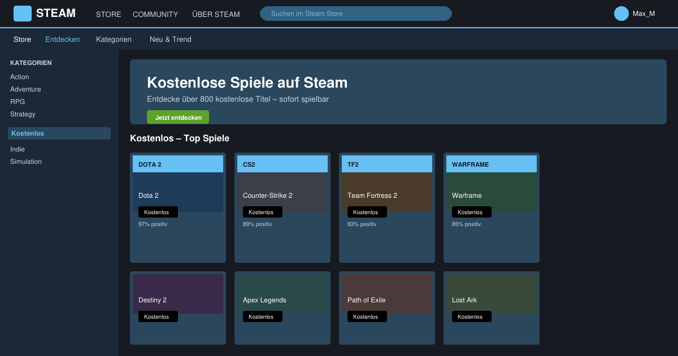Viewport: 678px width, 356px height.
Task: Switch to the Neu & Trend tab
Action: click(x=171, y=40)
